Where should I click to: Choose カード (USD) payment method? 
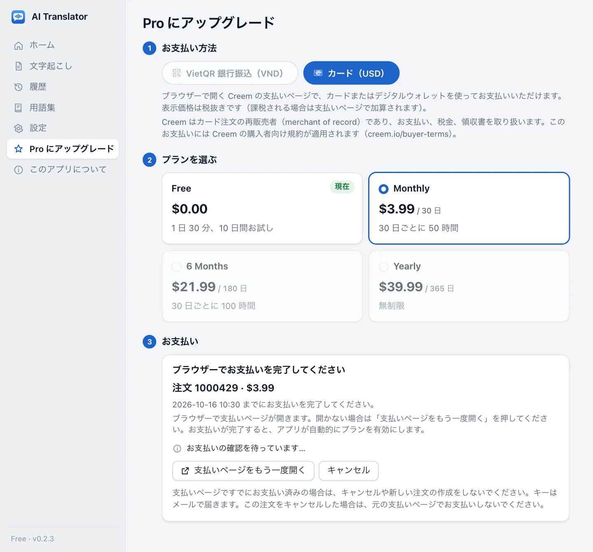point(351,73)
